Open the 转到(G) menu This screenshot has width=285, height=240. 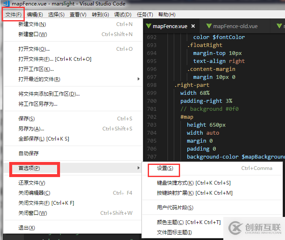pyautogui.click(x=100, y=15)
